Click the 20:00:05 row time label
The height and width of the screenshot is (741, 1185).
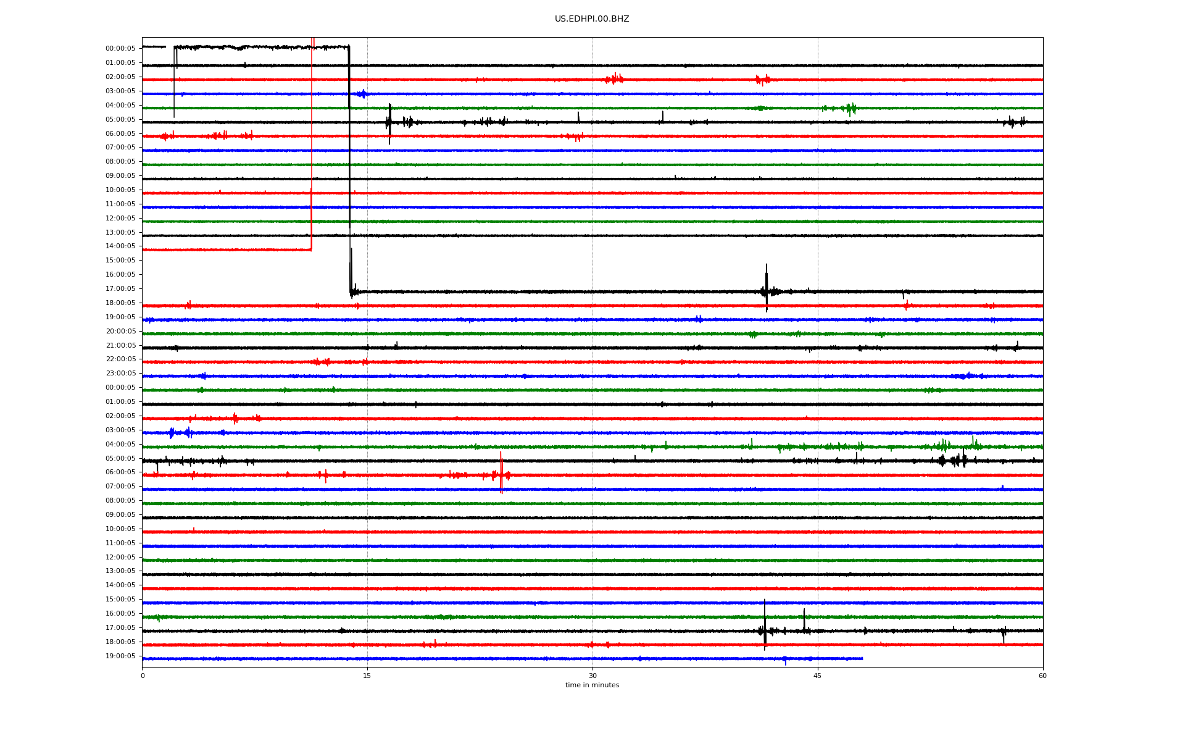120,331
